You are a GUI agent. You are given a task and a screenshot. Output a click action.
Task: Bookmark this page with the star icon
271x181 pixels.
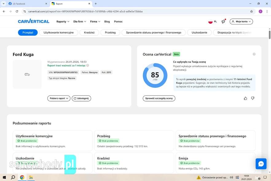point(251,11)
